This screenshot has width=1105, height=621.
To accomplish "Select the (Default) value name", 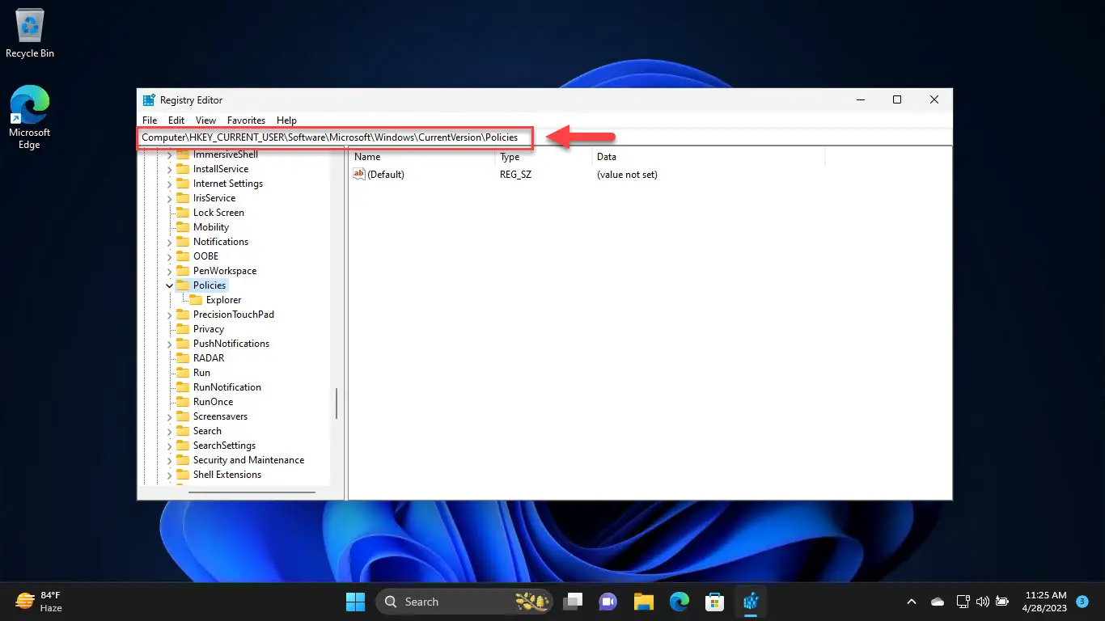I will coord(386,174).
